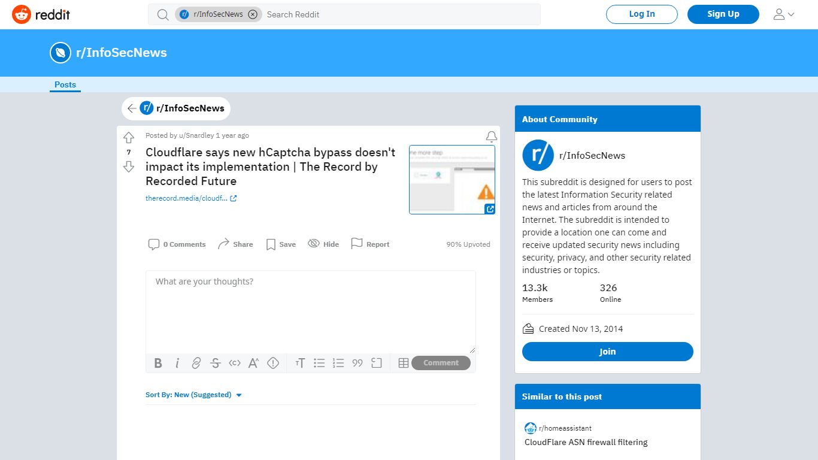818x460 pixels.
Task: Insert a code block
Action: pos(377,363)
